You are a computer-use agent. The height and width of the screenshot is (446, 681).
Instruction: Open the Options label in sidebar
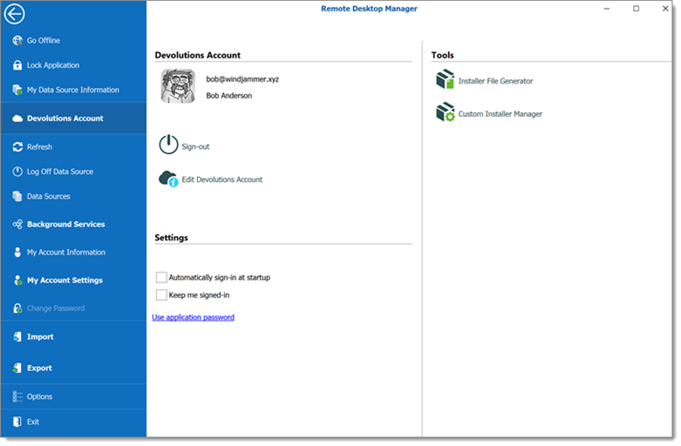pyautogui.click(x=39, y=396)
